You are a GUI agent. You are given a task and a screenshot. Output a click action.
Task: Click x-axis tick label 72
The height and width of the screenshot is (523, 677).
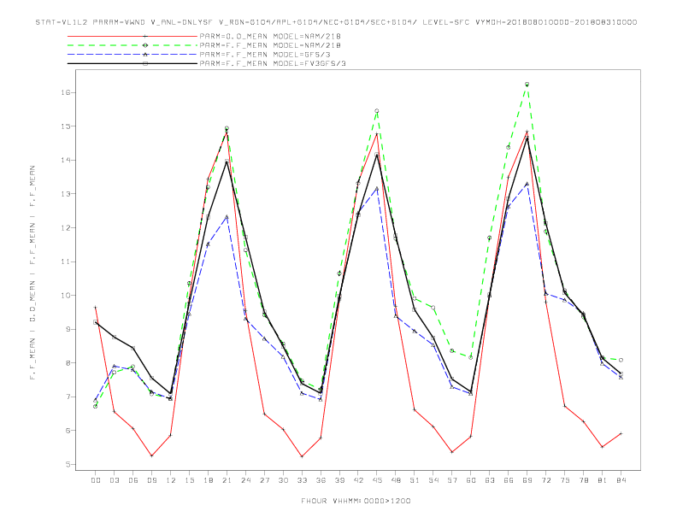(545, 480)
